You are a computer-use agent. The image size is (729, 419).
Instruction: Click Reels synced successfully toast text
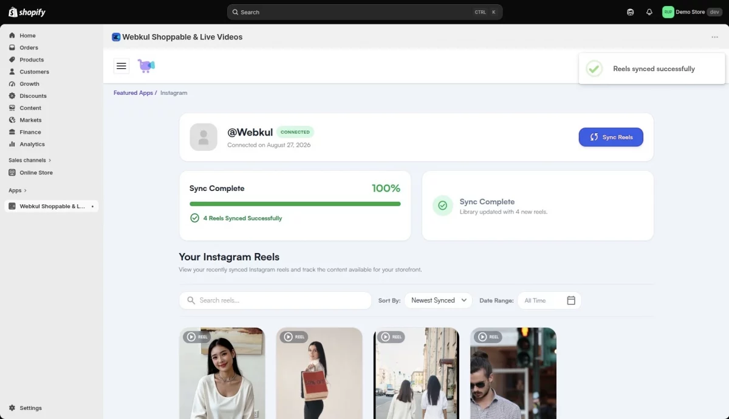point(654,69)
